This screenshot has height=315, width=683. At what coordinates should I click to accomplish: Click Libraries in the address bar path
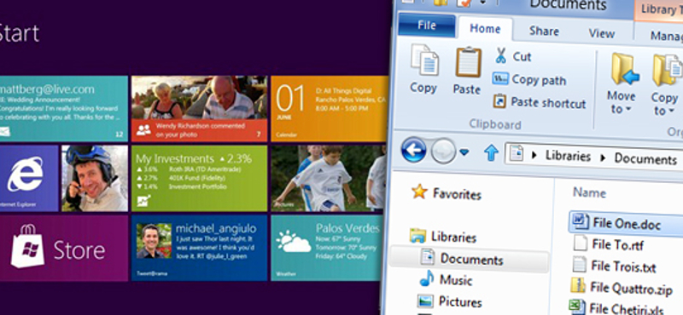568,157
